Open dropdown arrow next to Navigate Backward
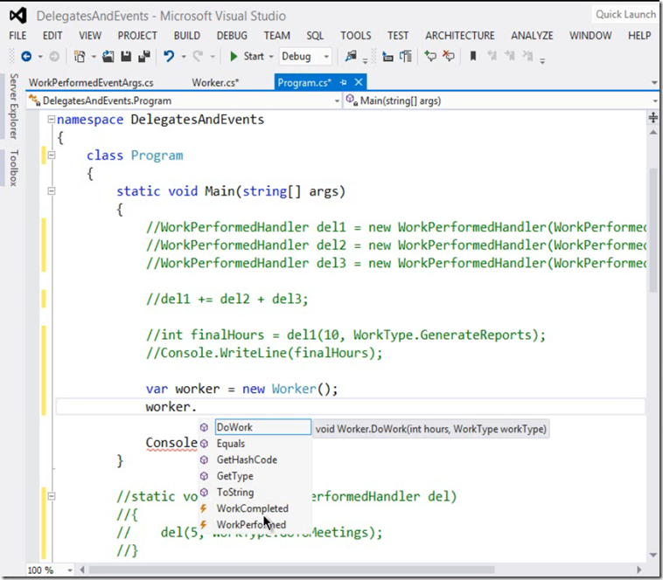Image resolution: width=663 pixels, height=580 pixels. pyautogui.click(x=40, y=57)
